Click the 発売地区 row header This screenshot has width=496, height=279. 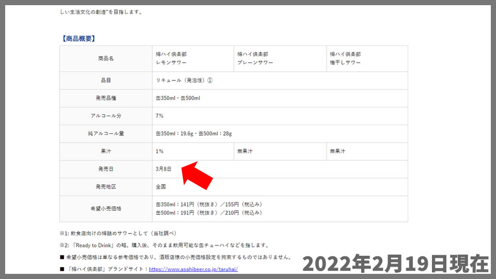point(106,187)
